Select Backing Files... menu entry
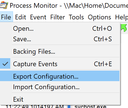This screenshot has width=128, height=108. point(60,52)
